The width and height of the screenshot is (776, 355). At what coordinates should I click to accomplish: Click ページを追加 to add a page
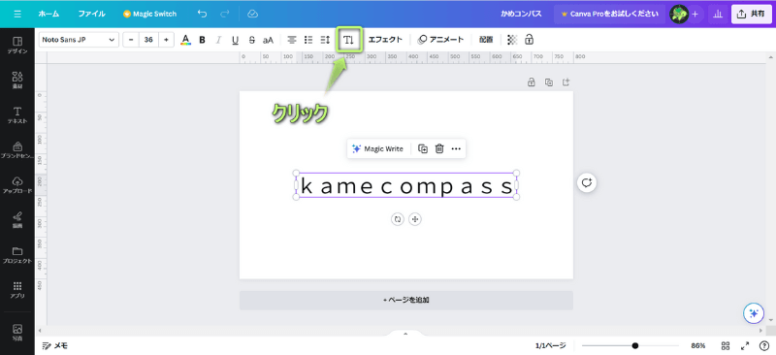tap(406, 300)
